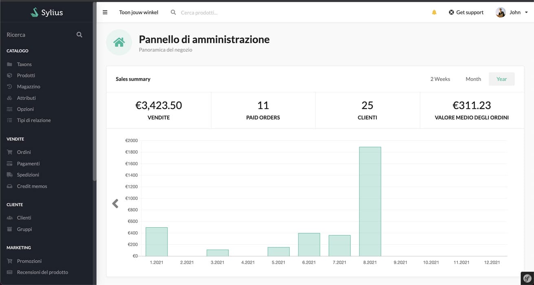Image resolution: width=534 pixels, height=285 pixels.
Task: Click the Taxons folder icon
Action: point(10,64)
